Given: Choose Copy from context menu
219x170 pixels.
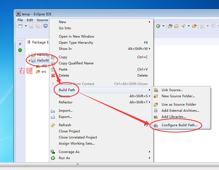Looking at the screenshot, I should (x=102, y=57).
